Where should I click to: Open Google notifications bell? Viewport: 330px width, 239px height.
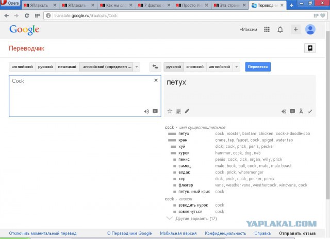click(280, 30)
